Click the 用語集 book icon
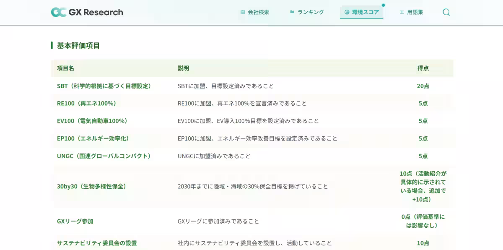Viewport: 503px width, 250px height. (x=402, y=12)
